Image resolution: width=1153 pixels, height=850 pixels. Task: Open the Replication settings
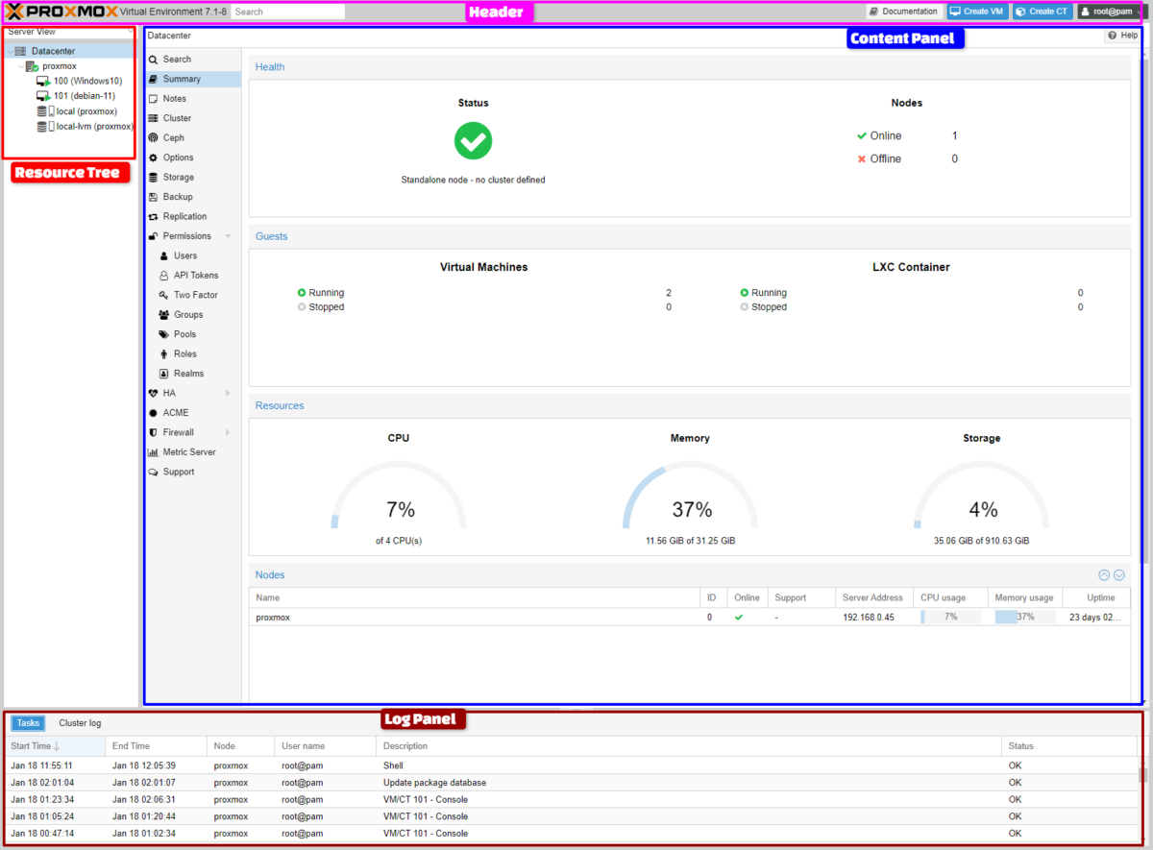[x=156, y=216]
